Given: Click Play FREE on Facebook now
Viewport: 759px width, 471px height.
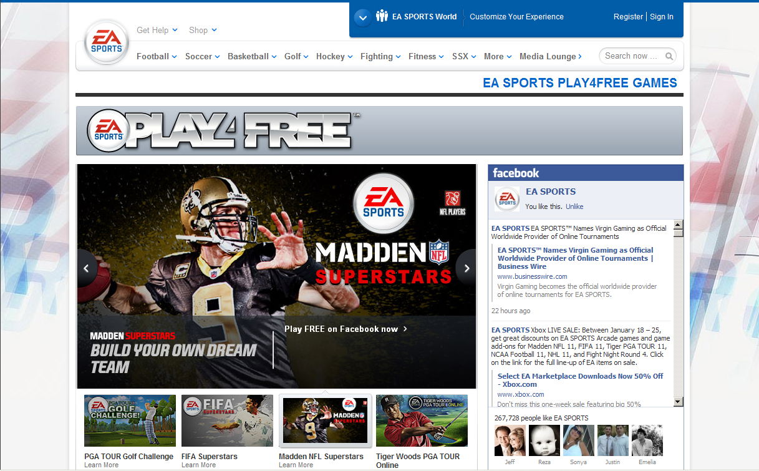Looking at the screenshot, I should (x=346, y=329).
